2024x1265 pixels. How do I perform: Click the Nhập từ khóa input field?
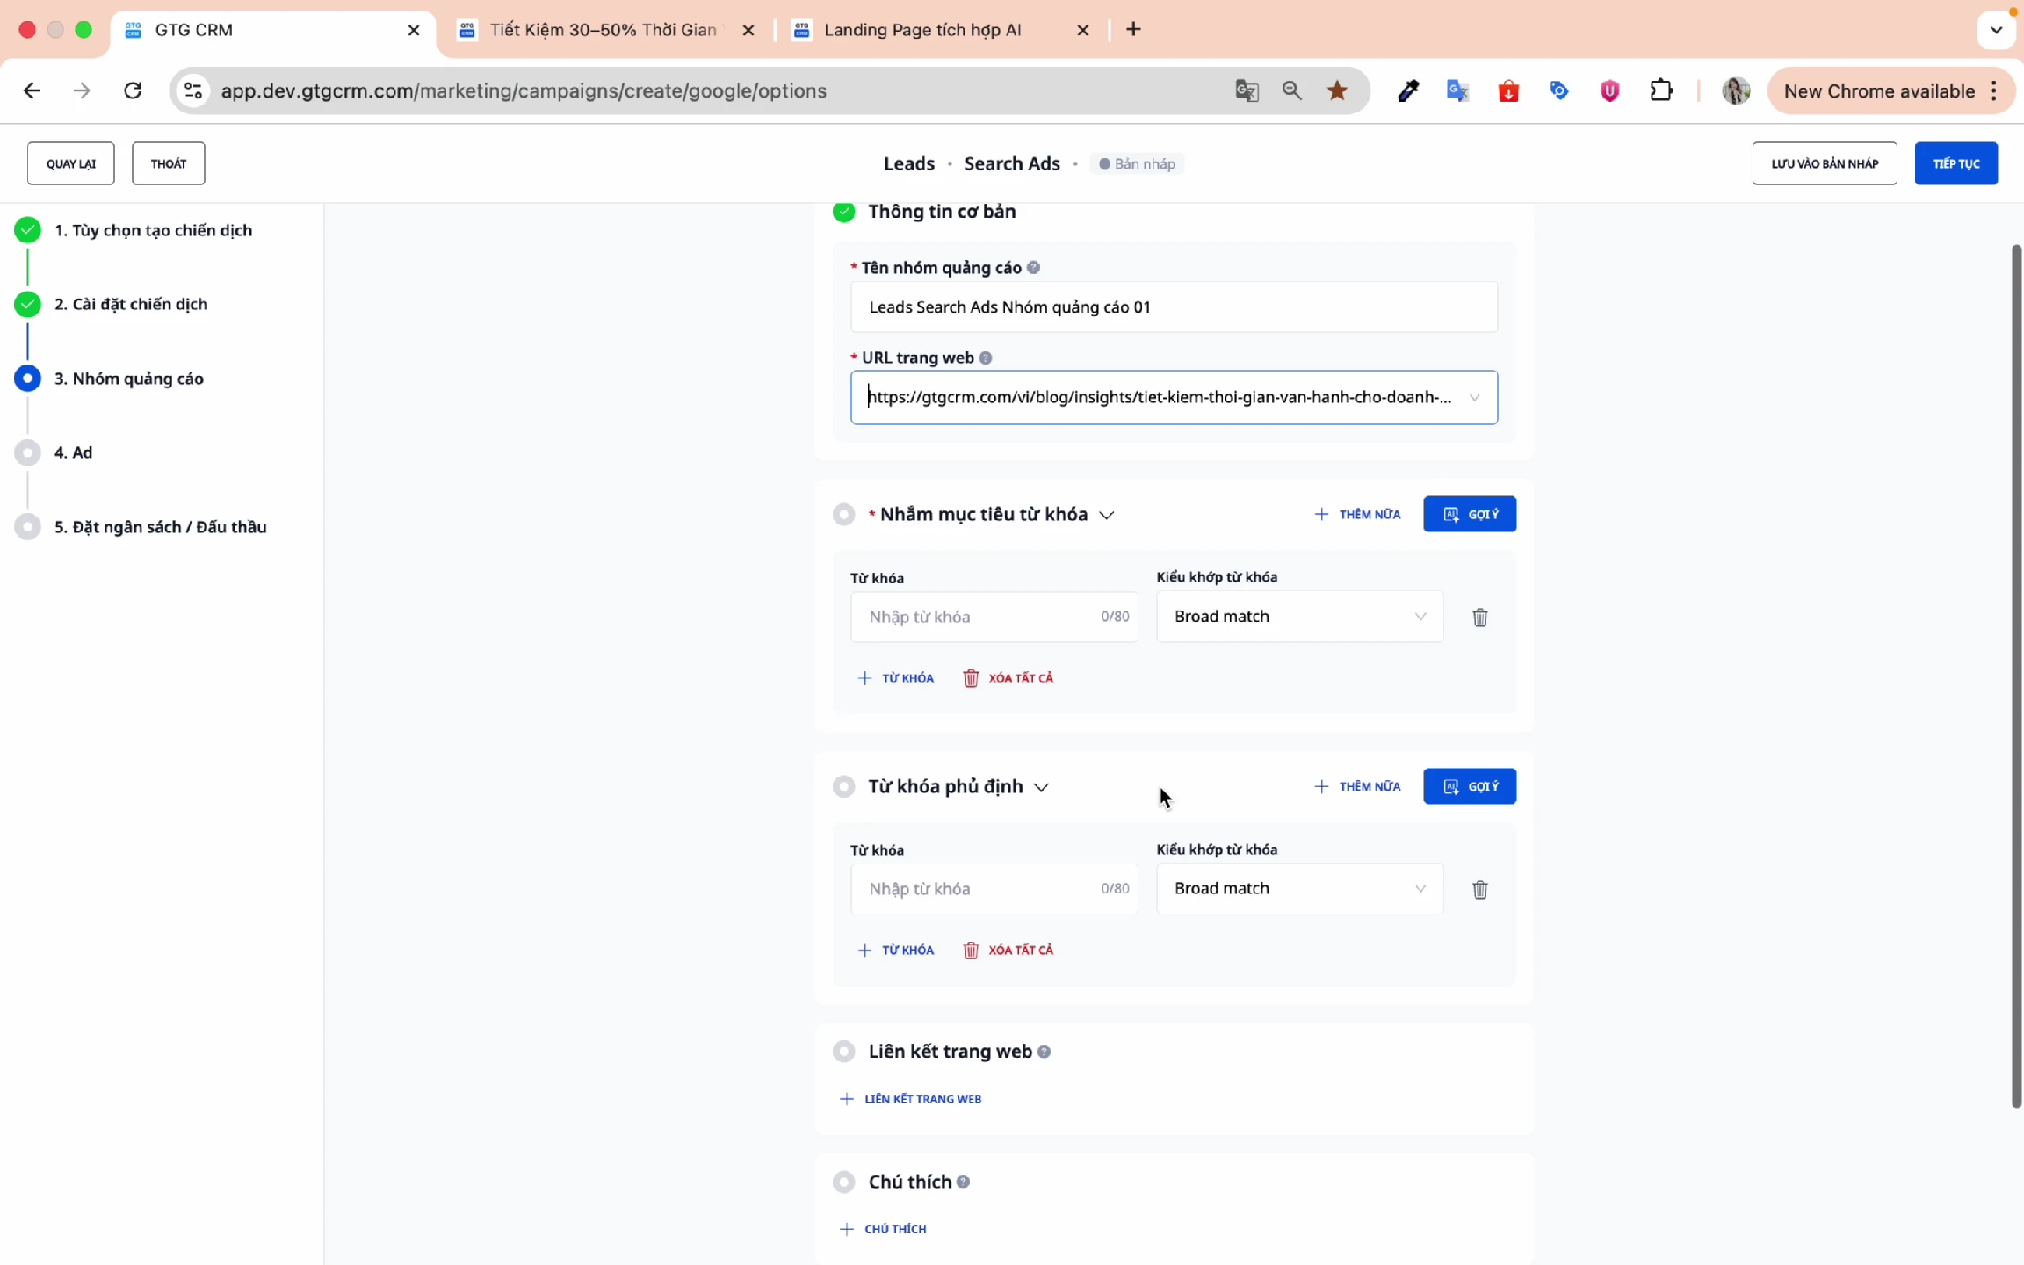pyautogui.click(x=993, y=617)
